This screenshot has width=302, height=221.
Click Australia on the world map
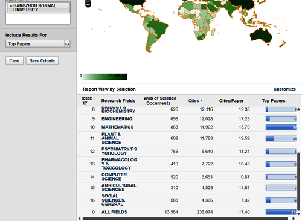(x=261, y=36)
